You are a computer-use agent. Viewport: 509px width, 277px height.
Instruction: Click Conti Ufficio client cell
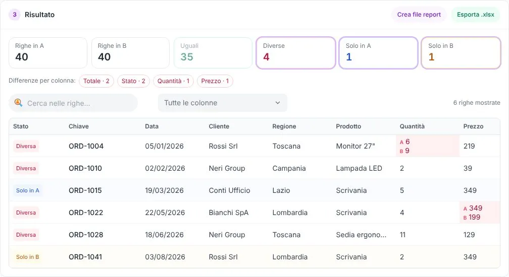(x=229, y=190)
